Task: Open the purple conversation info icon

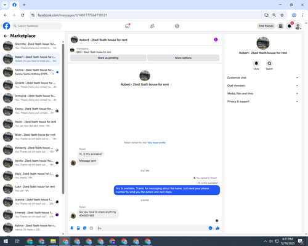Action: click(x=216, y=40)
